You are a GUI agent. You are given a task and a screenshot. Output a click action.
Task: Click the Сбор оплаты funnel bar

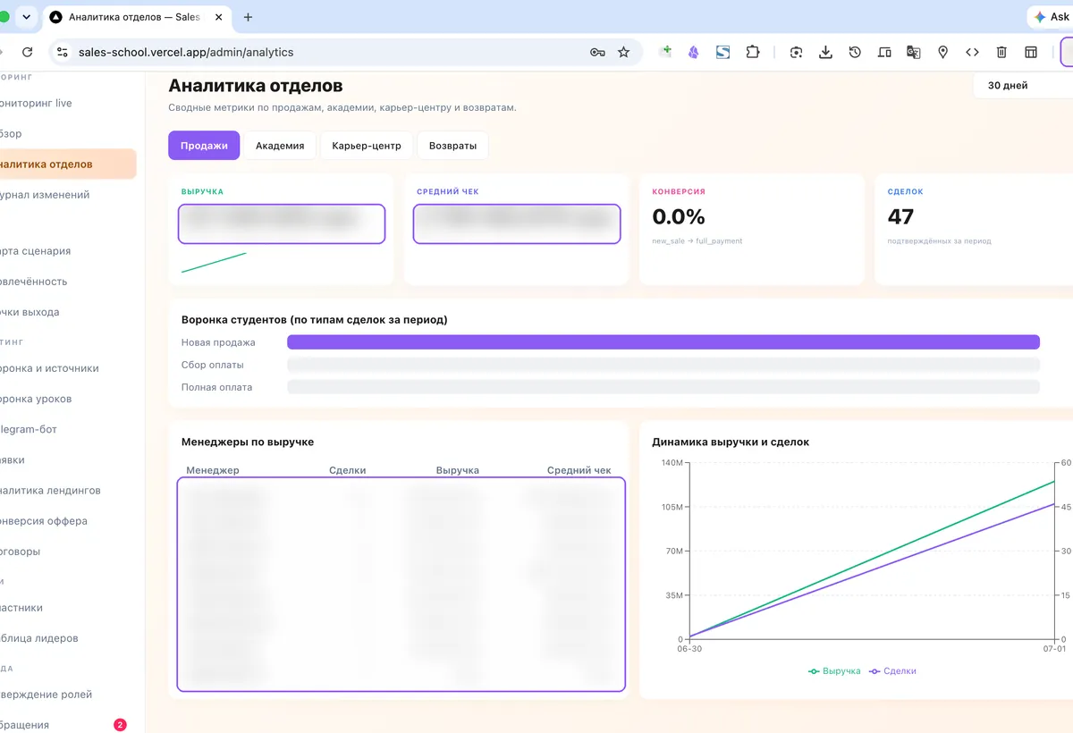[x=663, y=365]
